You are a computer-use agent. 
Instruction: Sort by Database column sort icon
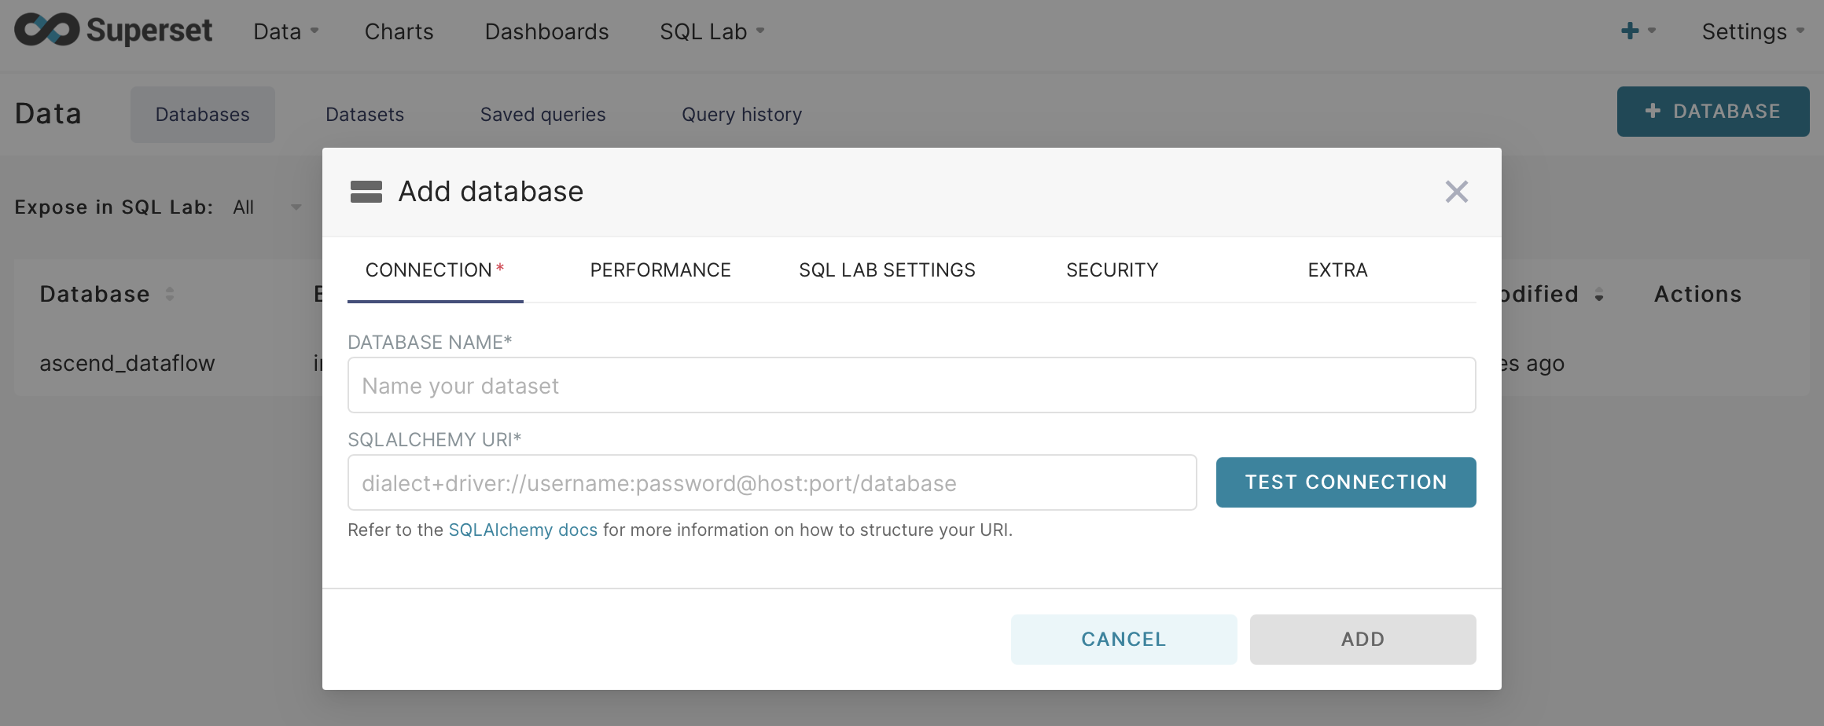pos(170,295)
